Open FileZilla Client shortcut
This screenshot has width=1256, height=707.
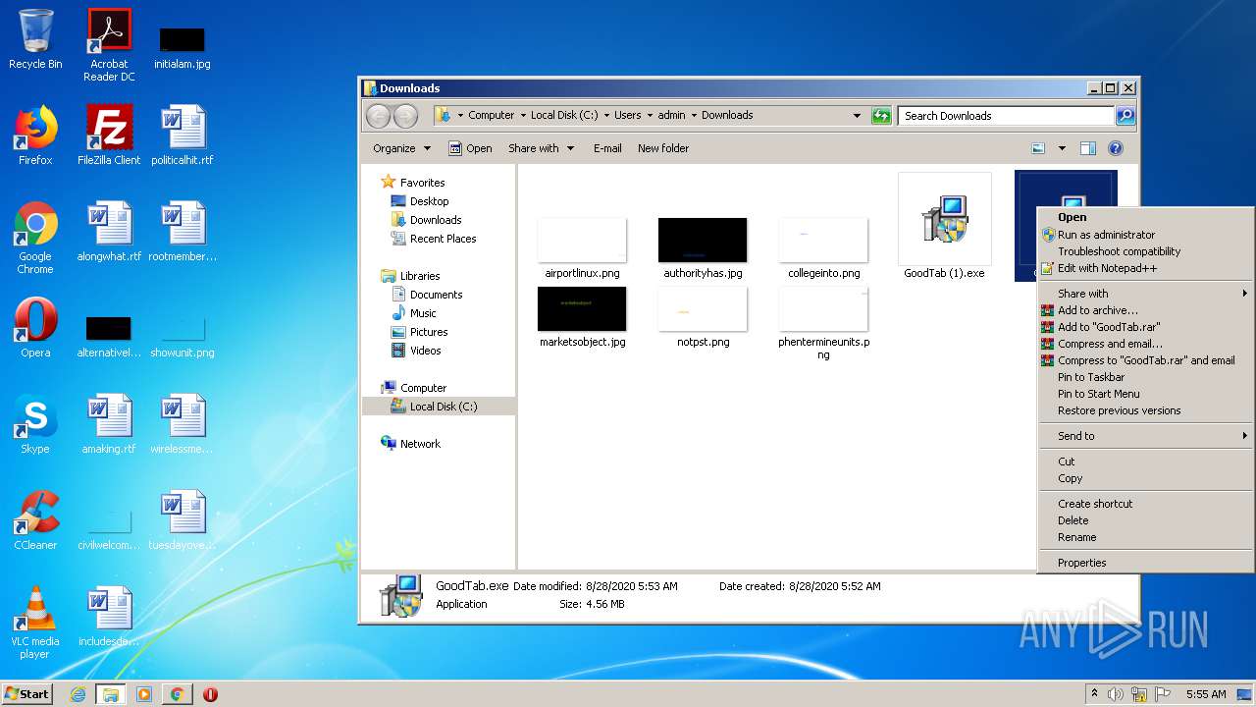tap(109, 136)
